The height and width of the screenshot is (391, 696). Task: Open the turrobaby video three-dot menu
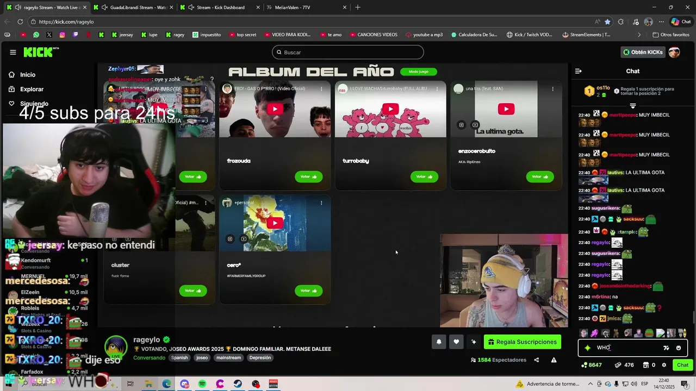[x=437, y=89]
